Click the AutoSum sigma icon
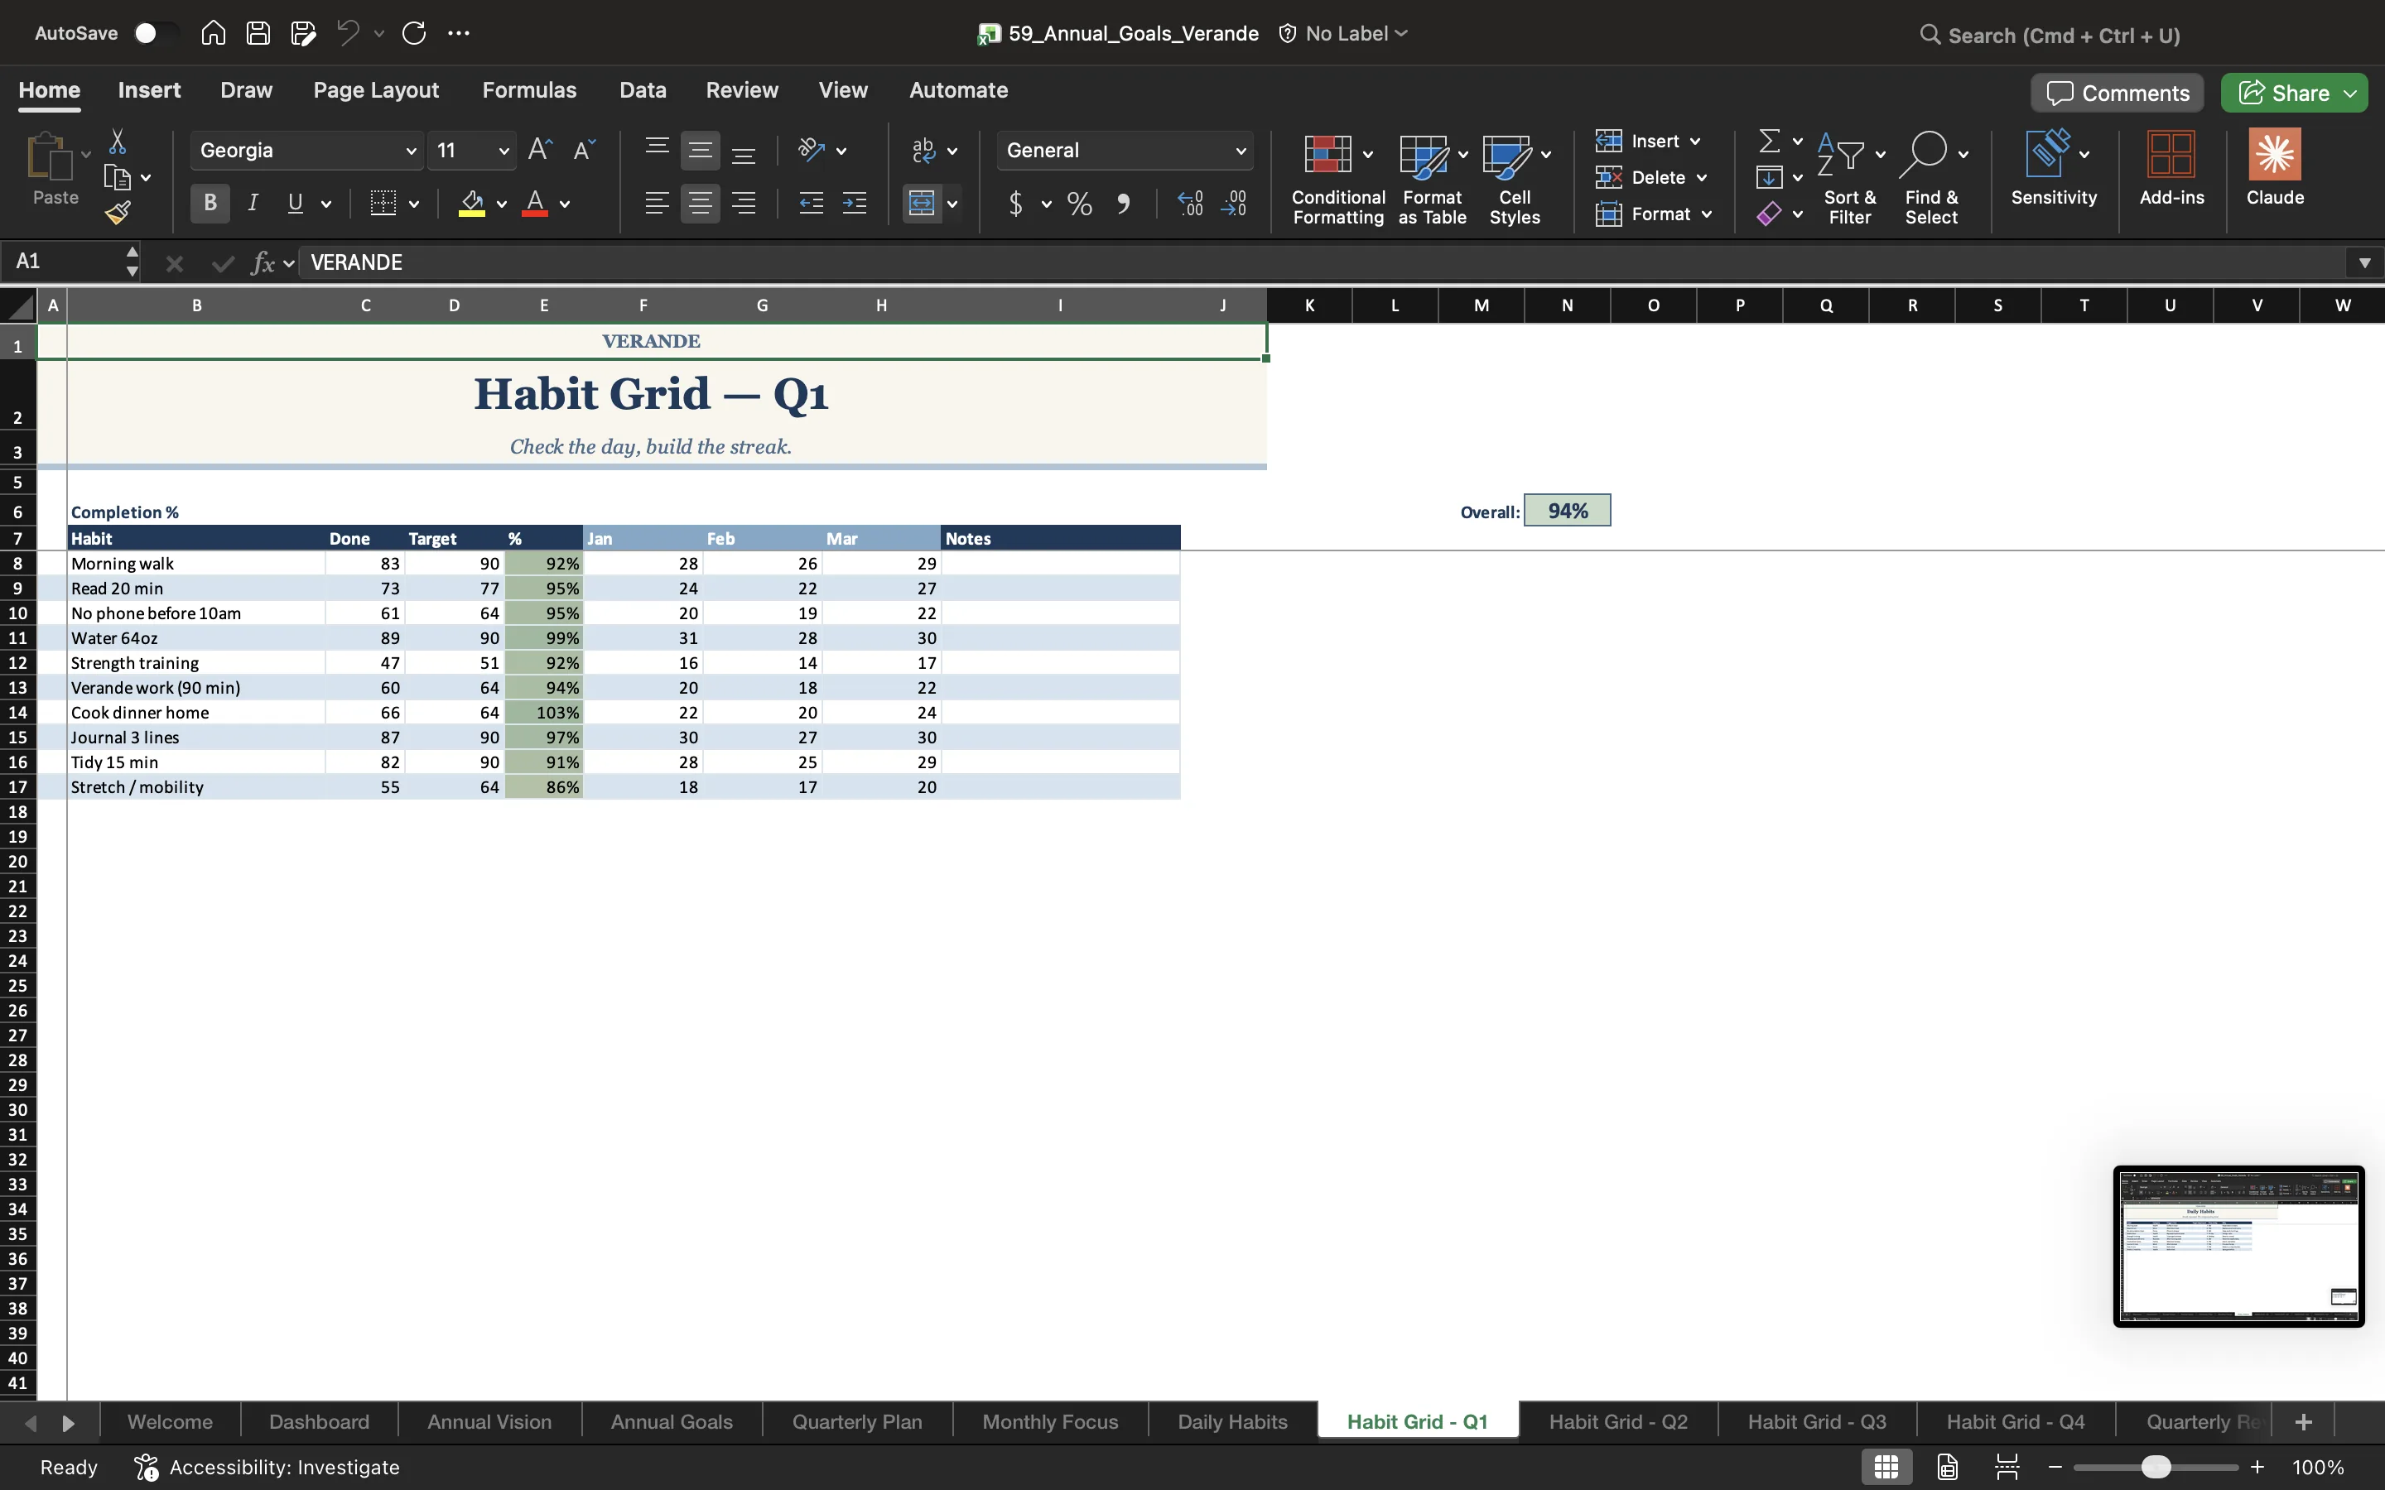The image size is (2385, 1490). pos(1770,141)
